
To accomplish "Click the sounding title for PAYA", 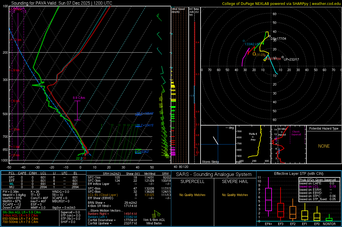I will coord(62,3).
